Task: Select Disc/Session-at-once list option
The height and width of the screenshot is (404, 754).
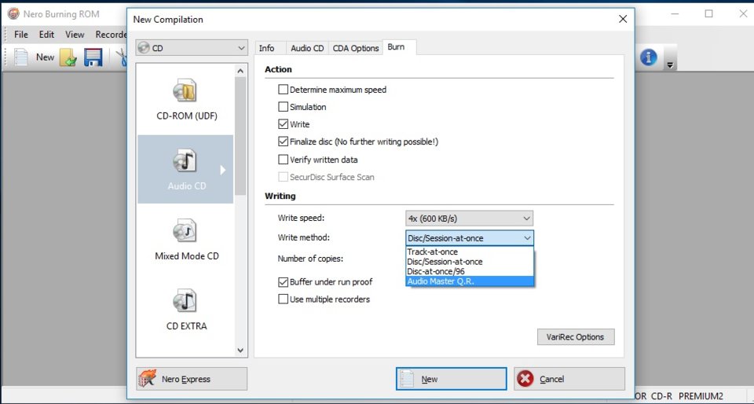Action: coord(470,262)
